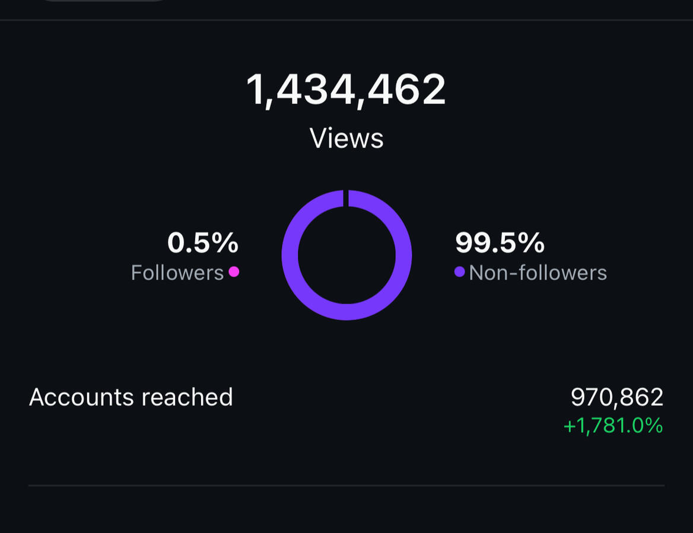Open the "Accounts reached" row
693x533 pixels.
[x=131, y=397]
